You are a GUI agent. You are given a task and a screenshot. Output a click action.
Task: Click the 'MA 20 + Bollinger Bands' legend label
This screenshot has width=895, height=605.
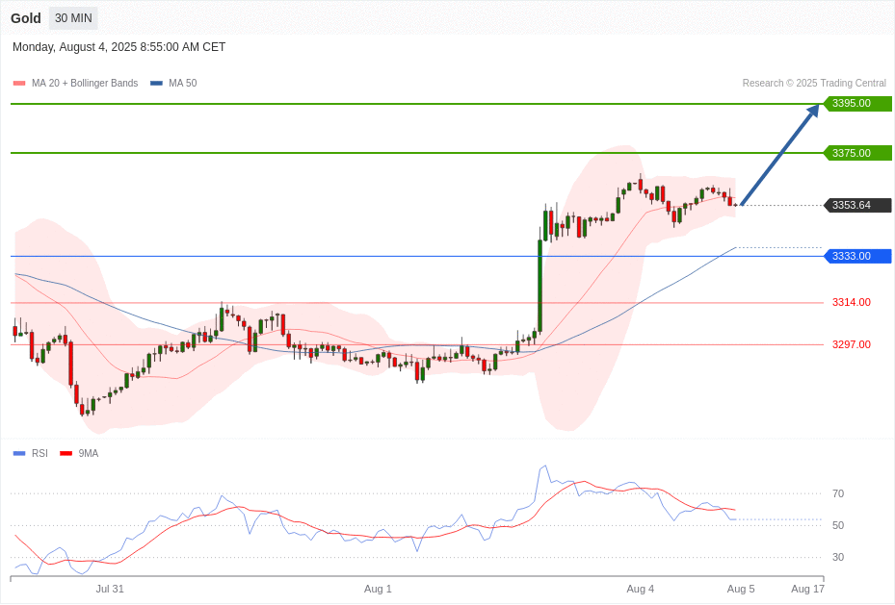[x=85, y=83]
